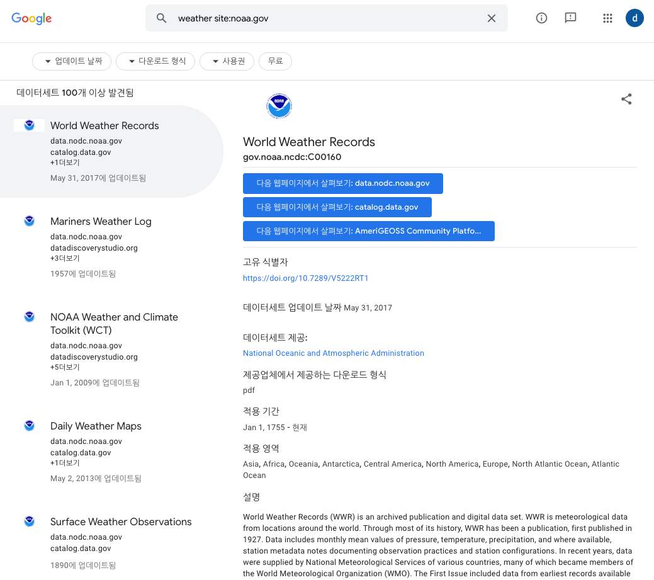Click 'Jan 1, 1755 - 현재' coverage period
This screenshot has width=654, height=580.
click(275, 427)
